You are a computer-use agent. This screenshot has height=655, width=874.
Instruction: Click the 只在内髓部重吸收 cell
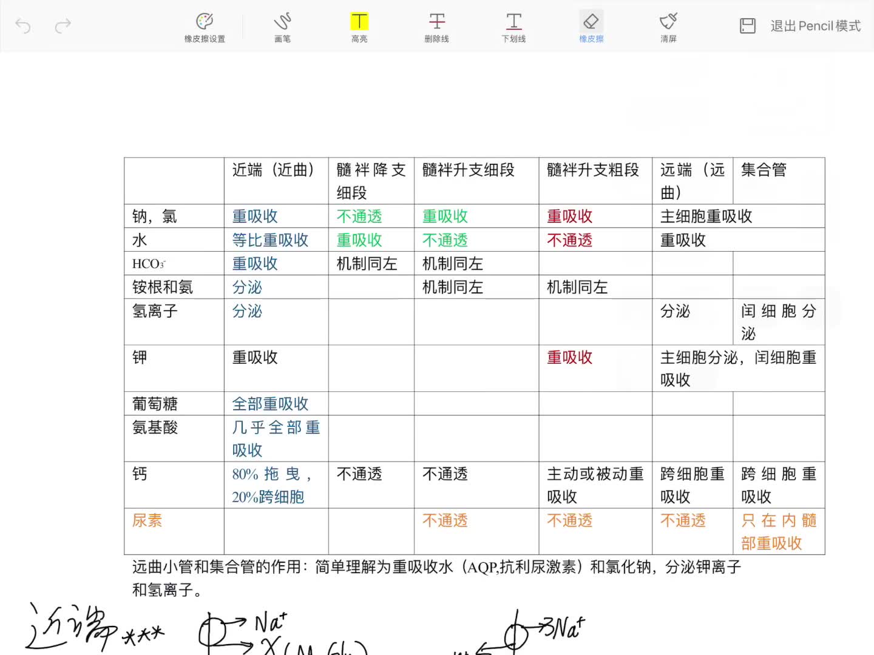click(x=779, y=532)
